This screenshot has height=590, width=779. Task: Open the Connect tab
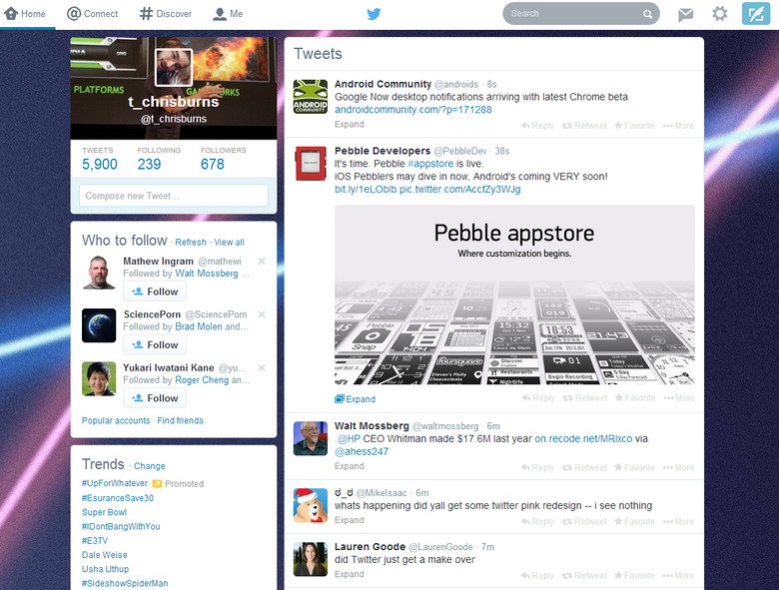[93, 14]
